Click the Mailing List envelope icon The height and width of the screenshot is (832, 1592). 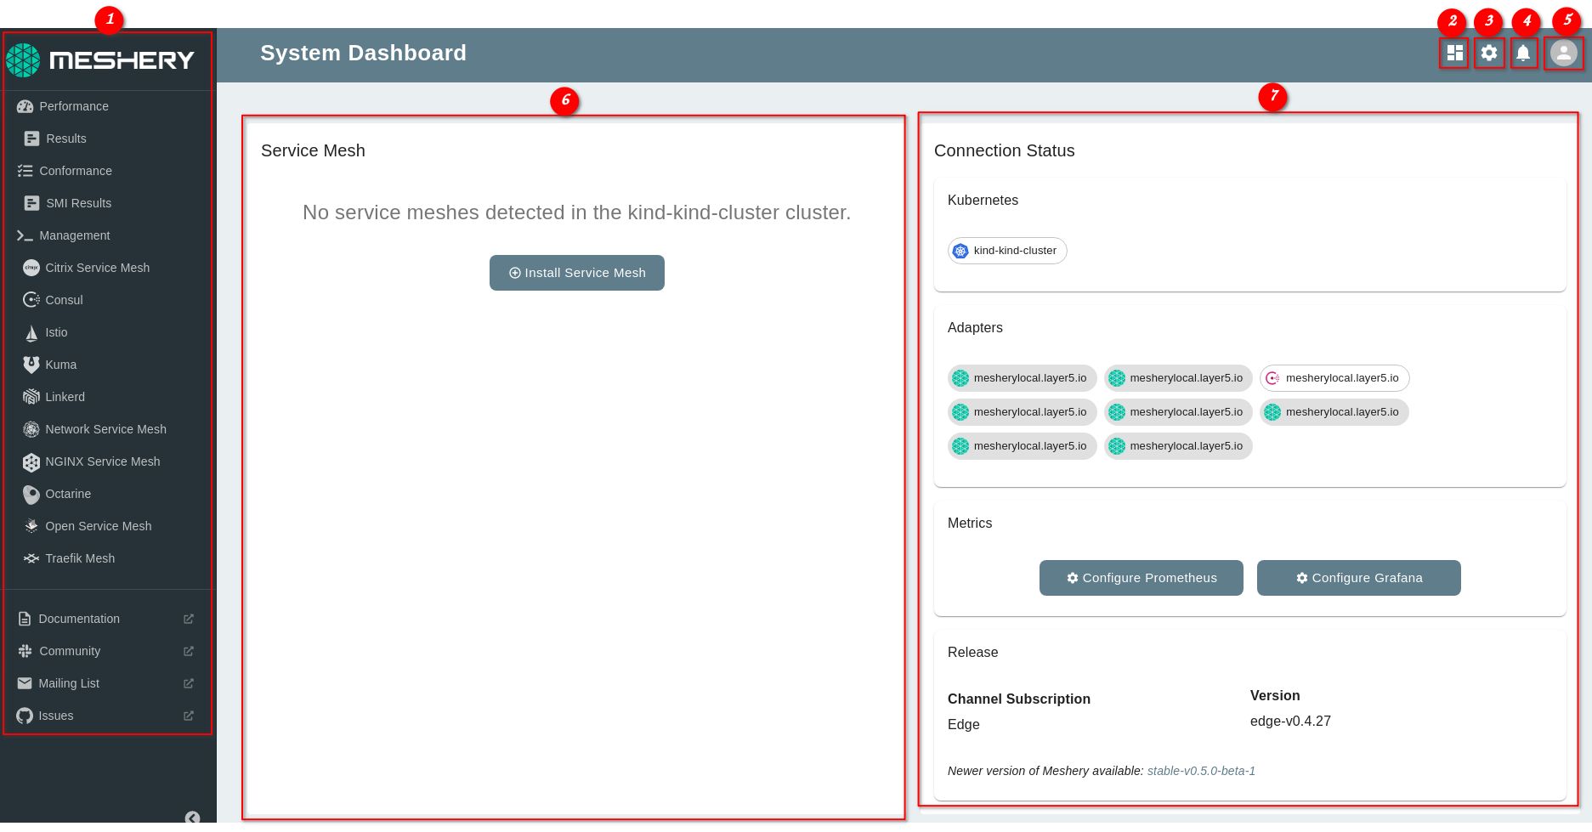click(x=25, y=683)
